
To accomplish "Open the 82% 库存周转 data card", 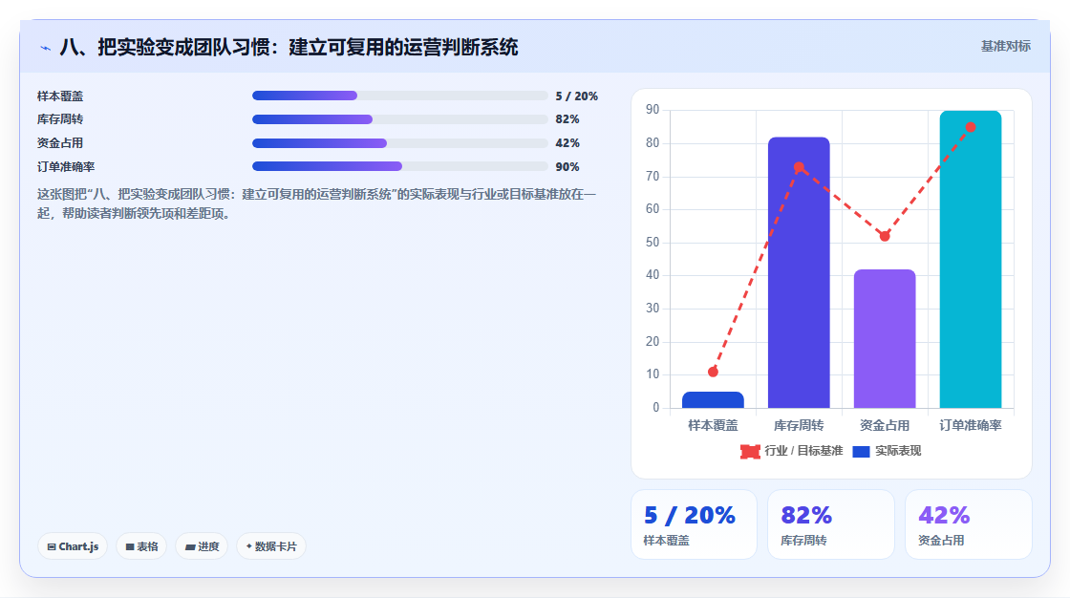I will point(831,524).
